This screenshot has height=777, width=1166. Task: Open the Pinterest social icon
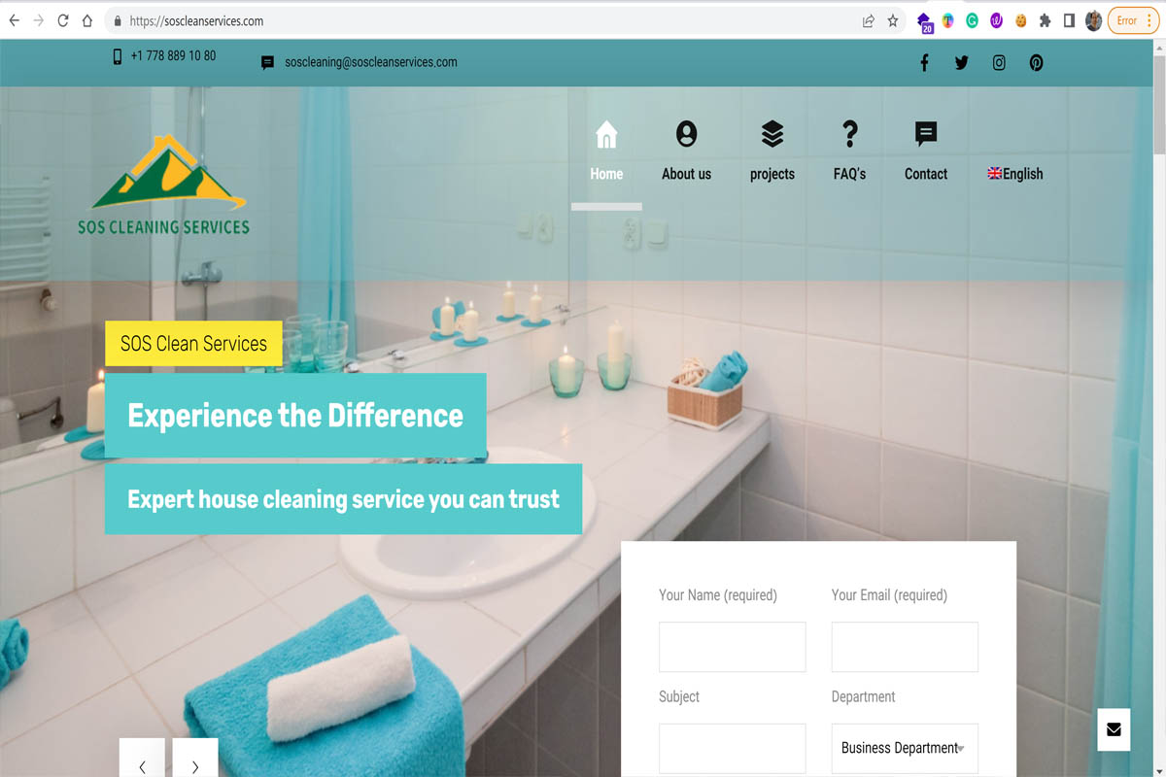(x=1037, y=63)
